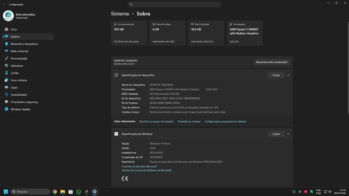Click the OS build value 26200.8037
The image size is (349, 196).
[x=156, y=157]
